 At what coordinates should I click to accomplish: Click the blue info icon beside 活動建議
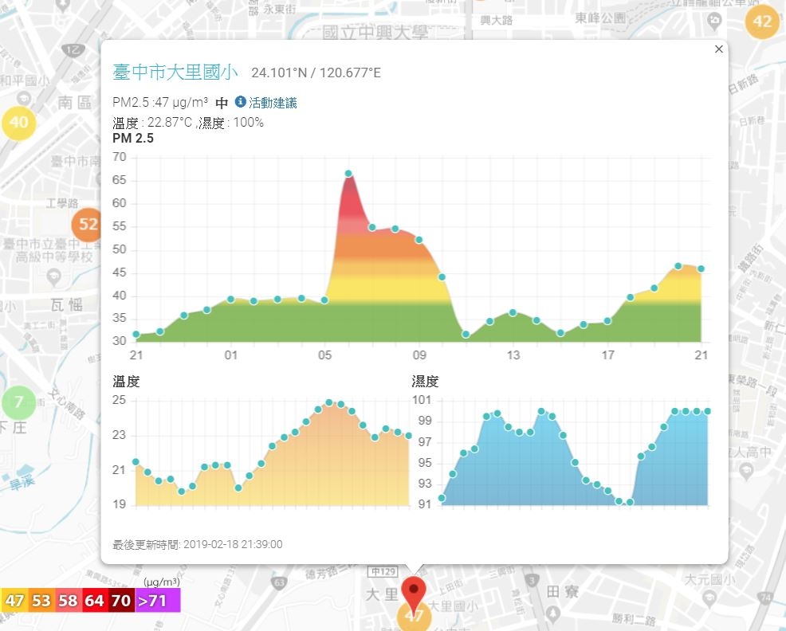tap(241, 102)
